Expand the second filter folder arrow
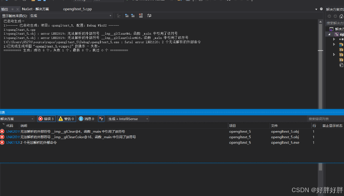Image resolution: width=344 pixels, height=196 pixels. (x=334, y=55)
